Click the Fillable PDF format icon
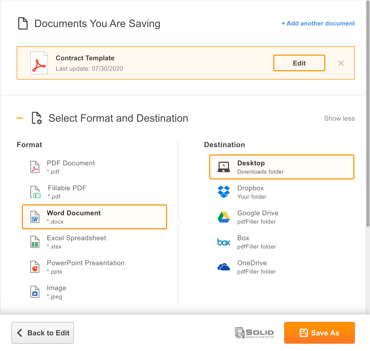The image size is (370, 351). (35, 192)
